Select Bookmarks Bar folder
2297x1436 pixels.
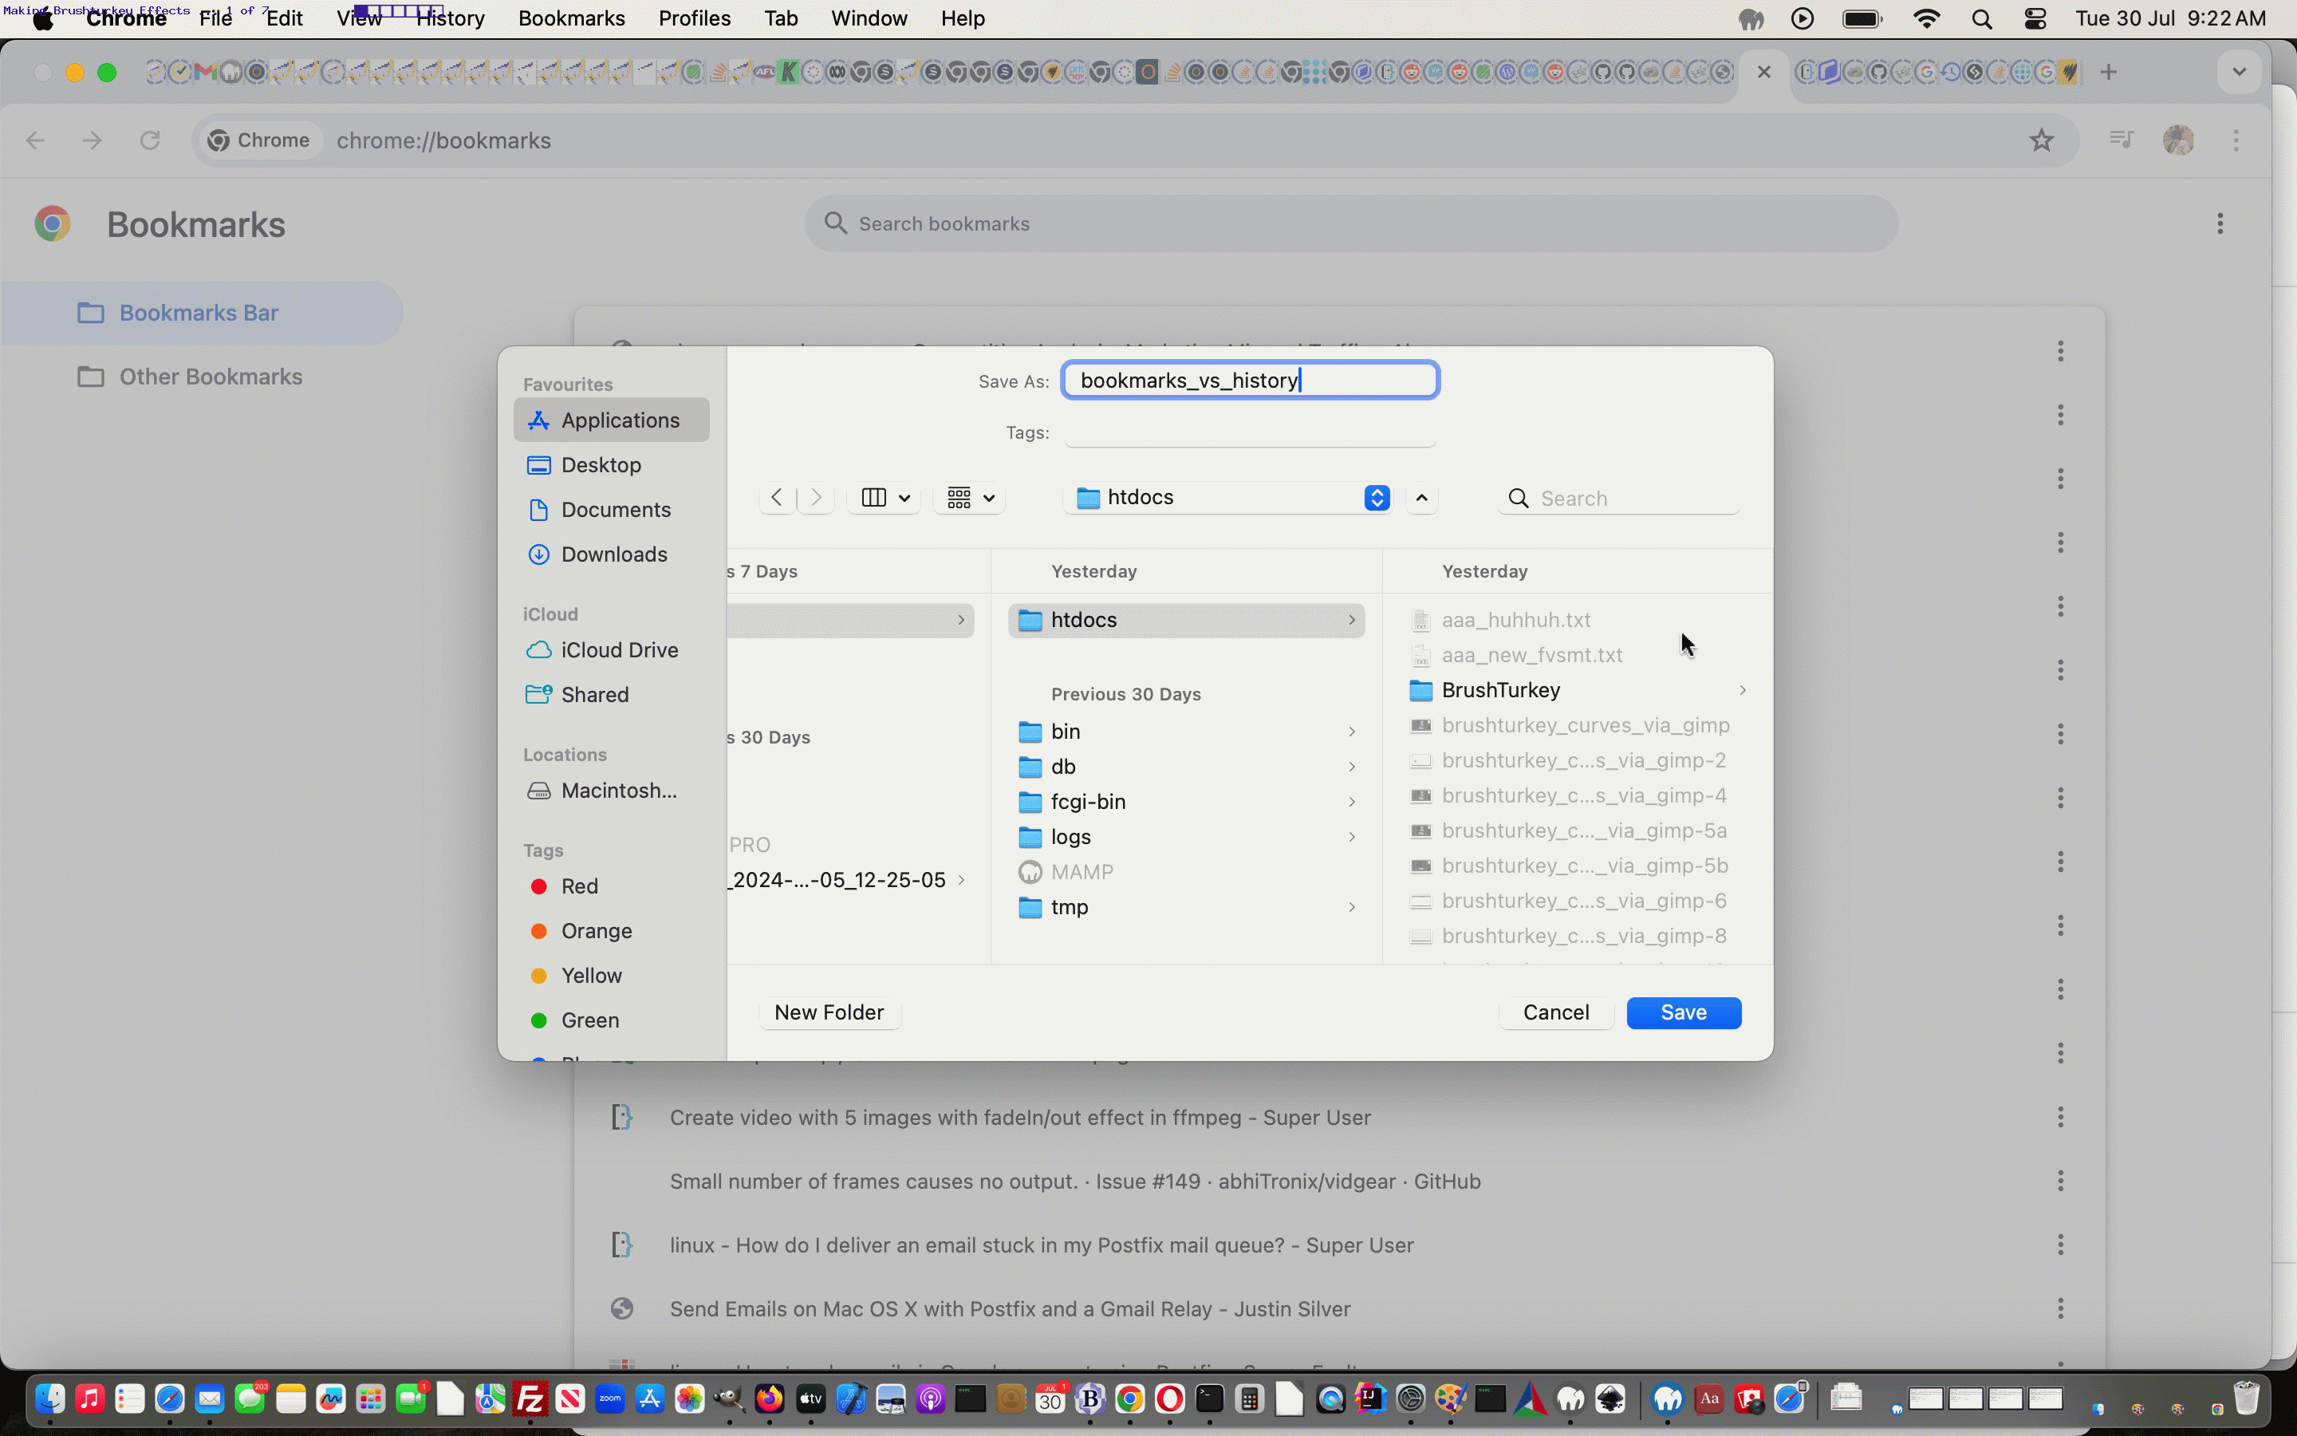[x=201, y=313]
